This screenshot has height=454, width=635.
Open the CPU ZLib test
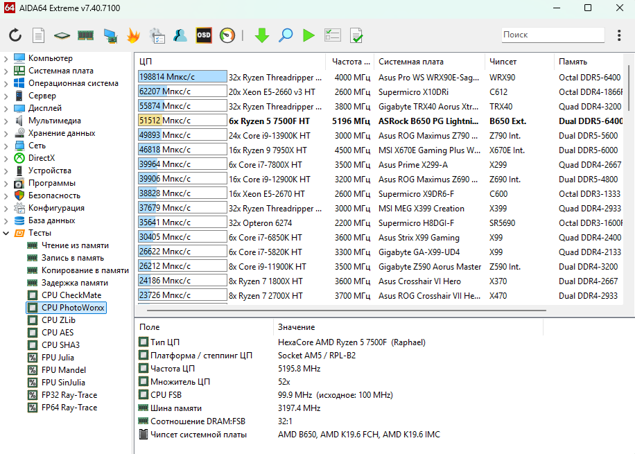click(58, 320)
